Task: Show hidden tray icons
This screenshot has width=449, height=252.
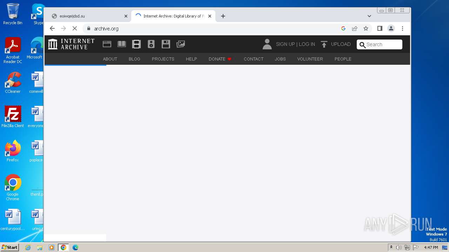Action: click(x=391, y=247)
